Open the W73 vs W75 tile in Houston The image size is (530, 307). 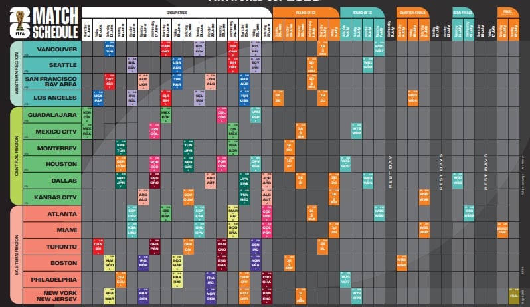(345, 164)
